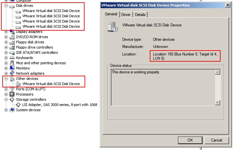Click the Monitors category icon

click(x=12, y=68)
